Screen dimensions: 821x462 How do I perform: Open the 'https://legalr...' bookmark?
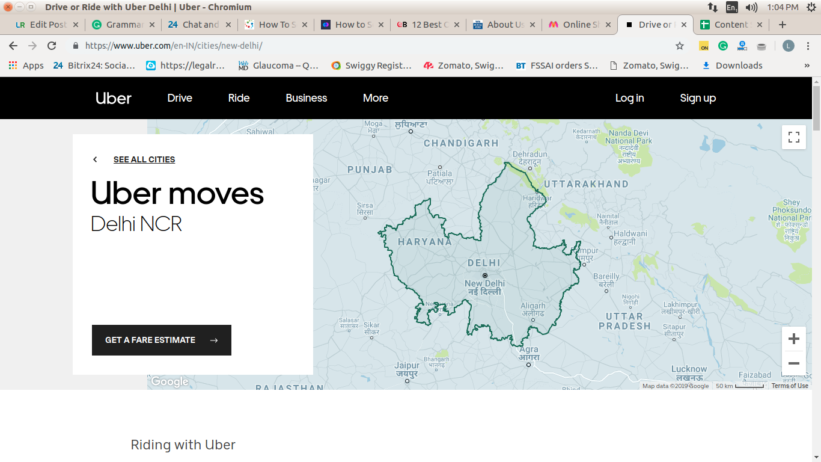pyautogui.click(x=186, y=66)
